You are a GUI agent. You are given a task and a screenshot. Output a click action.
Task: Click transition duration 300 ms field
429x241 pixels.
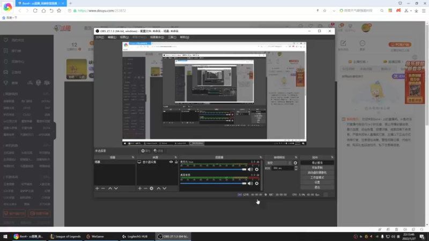[x=283, y=168]
